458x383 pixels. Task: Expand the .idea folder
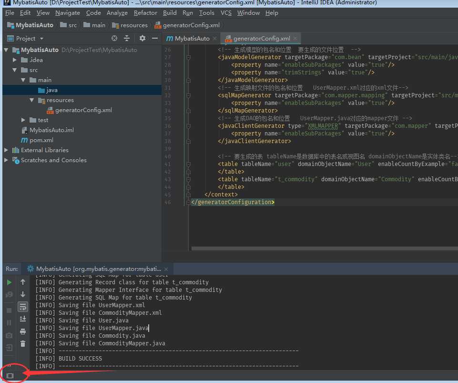click(x=14, y=60)
